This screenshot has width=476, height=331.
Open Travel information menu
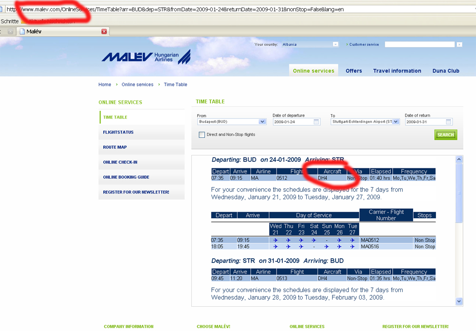coord(397,71)
